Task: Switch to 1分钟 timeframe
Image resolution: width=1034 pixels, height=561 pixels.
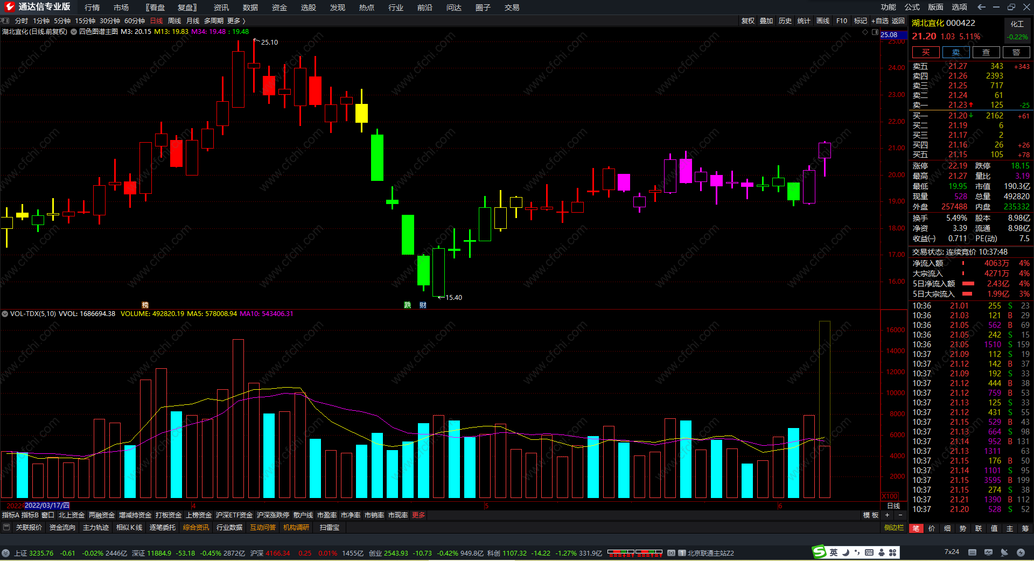Action: [41, 21]
